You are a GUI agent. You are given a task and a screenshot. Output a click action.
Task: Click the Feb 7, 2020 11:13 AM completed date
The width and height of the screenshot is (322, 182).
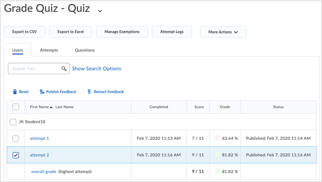(159, 138)
